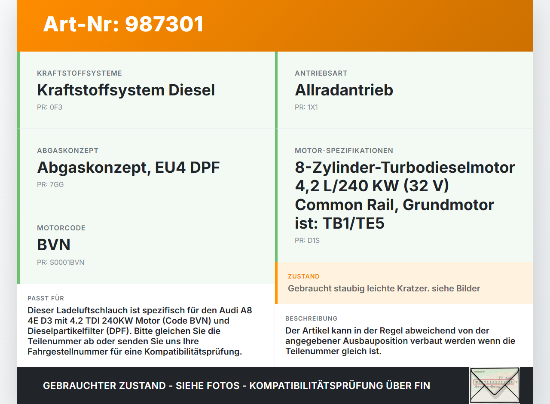Click the PR: 7GG code text
The height and width of the screenshot is (404, 550).
(x=50, y=184)
